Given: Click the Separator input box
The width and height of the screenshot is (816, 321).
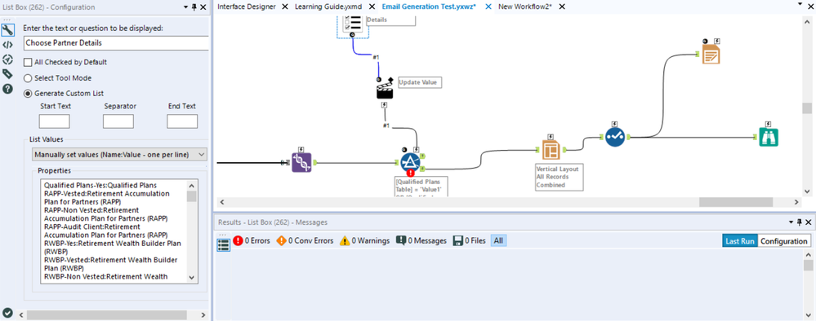Looking at the screenshot, I should click(118, 121).
